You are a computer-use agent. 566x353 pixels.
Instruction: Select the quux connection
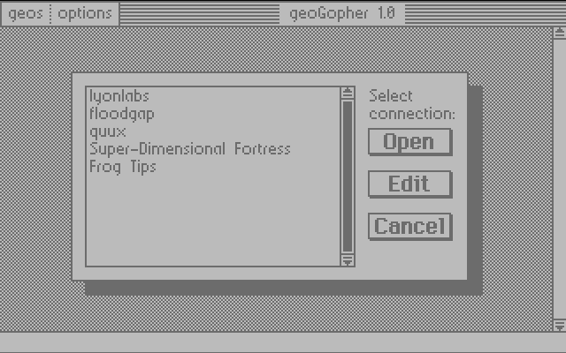(108, 131)
